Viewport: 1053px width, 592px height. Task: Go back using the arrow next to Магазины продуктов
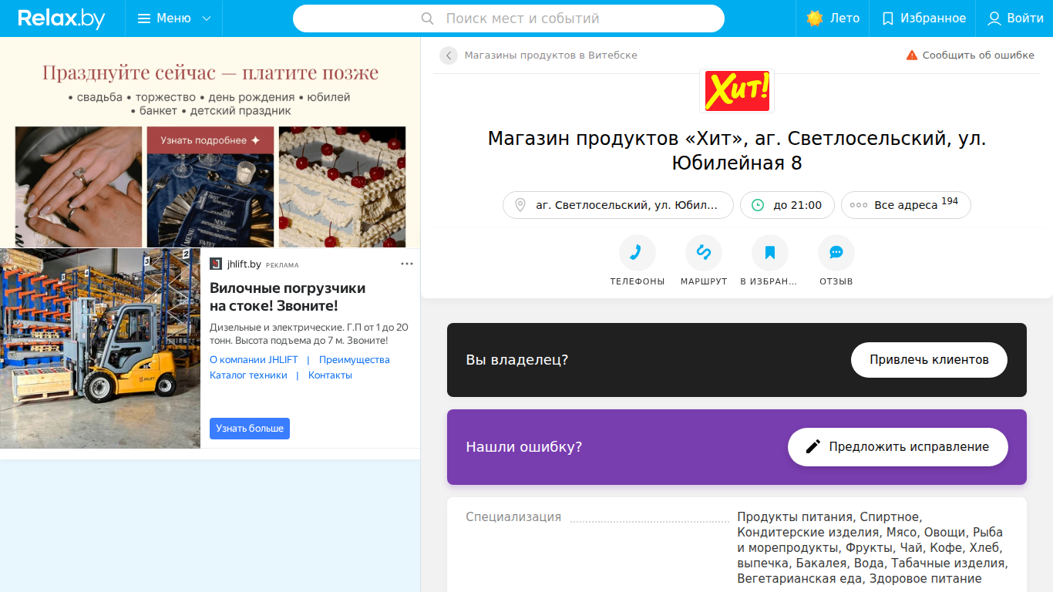tap(449, 55)
